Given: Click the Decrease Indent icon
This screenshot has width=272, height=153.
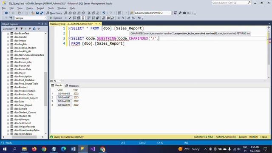Looking at the screenshot, I should click(129, 18).
